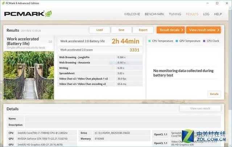
Task: Click the GPU Temperature legend swatch
Action: tap(177, 41)
